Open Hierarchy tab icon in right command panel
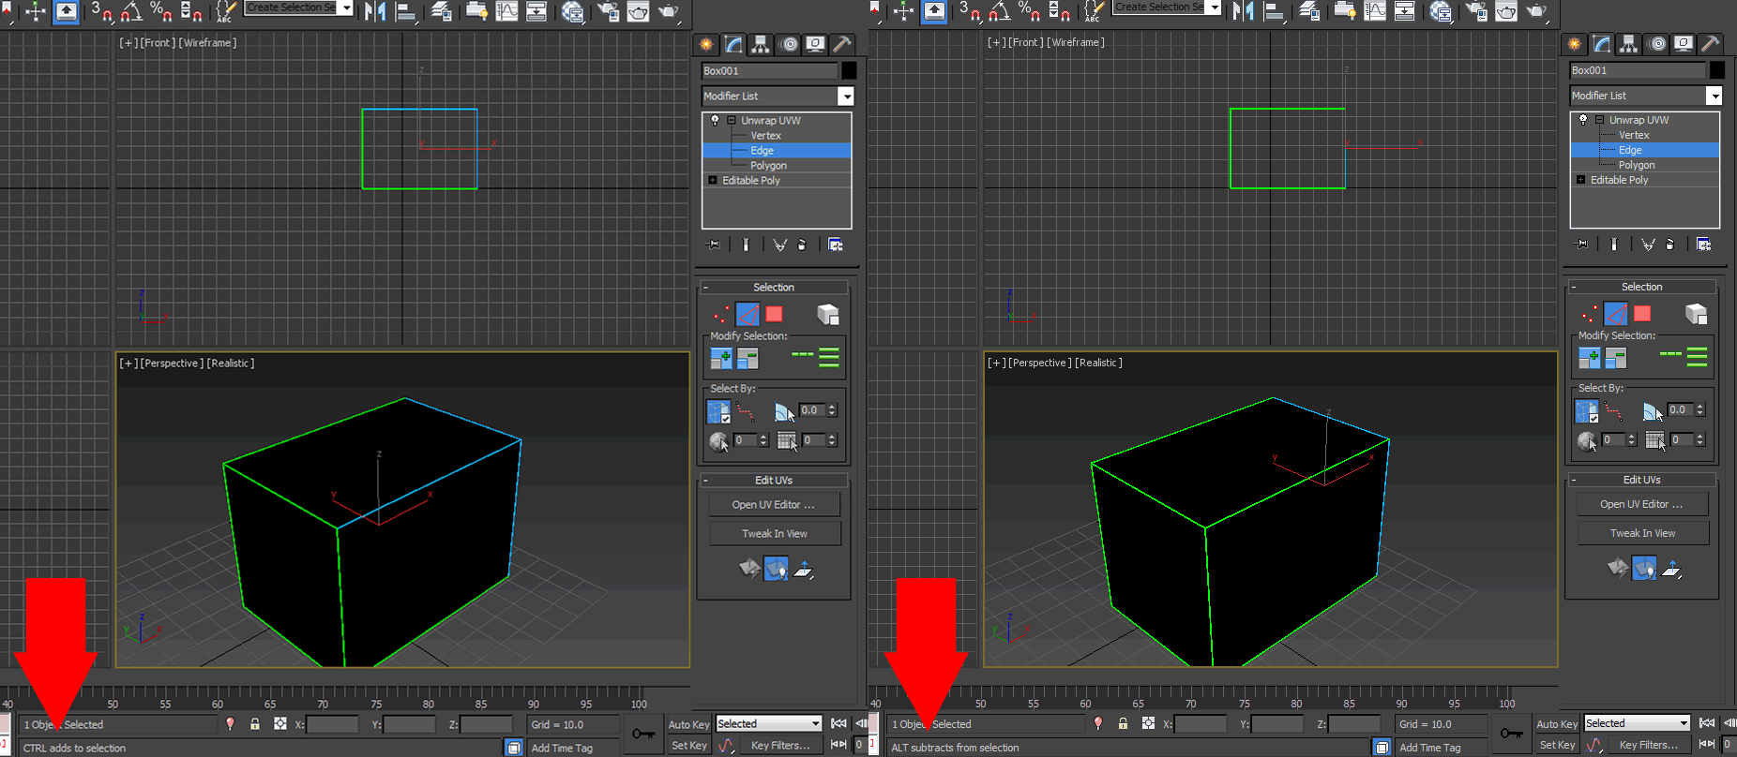This screenshot has height=757, width=1737. (x=1629, y=44)
